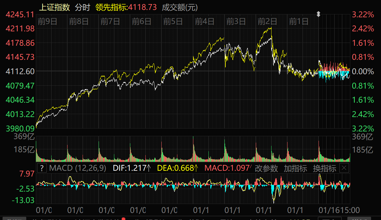Click the MACD help question mark icon
381x220 pixels.
click(x=42, y=168)
